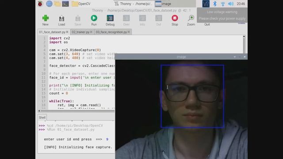
Task: Click the image window title bar
Action: 181,57
